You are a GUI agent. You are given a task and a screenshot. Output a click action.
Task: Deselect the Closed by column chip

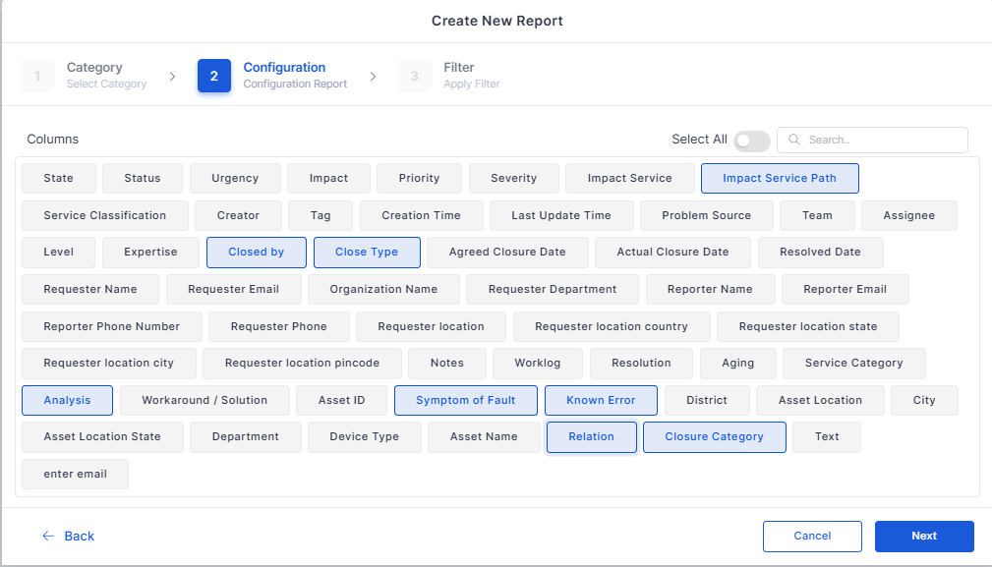tap(257, 253)
